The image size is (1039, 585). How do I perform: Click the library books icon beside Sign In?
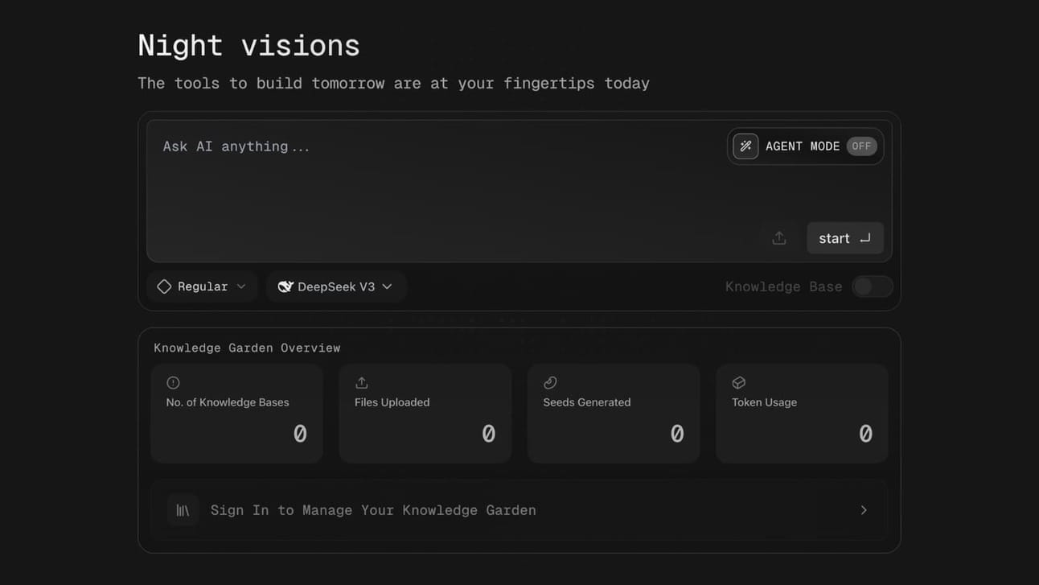point(183,510)
